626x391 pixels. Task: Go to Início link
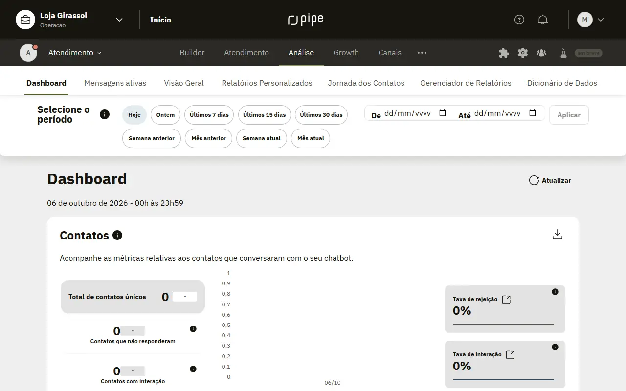pos(160,20)
